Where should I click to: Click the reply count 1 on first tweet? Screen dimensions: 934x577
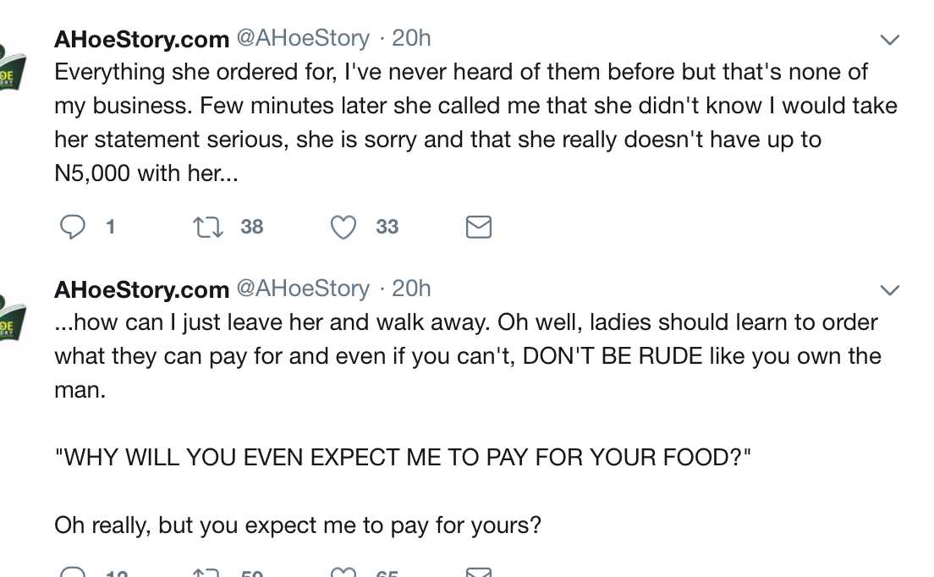coord(110,227)
